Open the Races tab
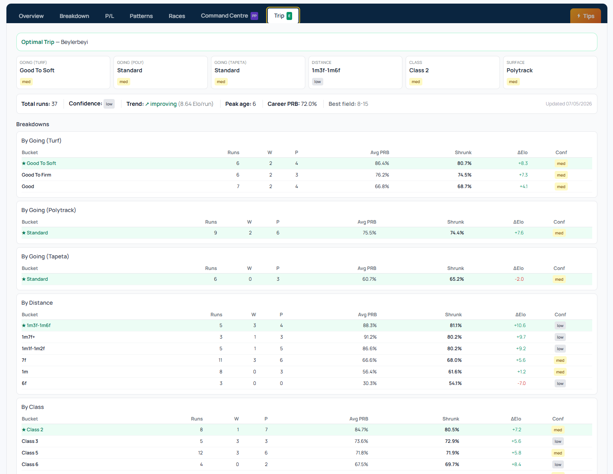613x474 pixels. coord(177,16)
